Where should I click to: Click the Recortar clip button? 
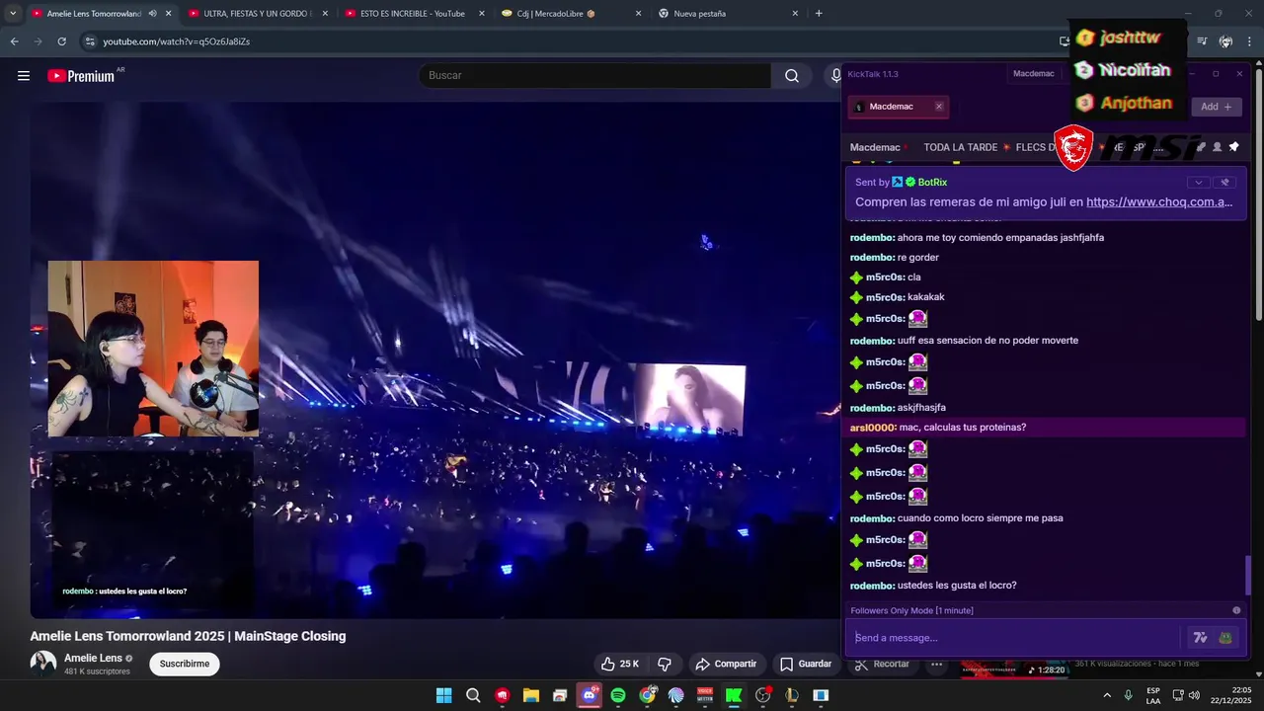pyautogui.click(x=882, y=664)
